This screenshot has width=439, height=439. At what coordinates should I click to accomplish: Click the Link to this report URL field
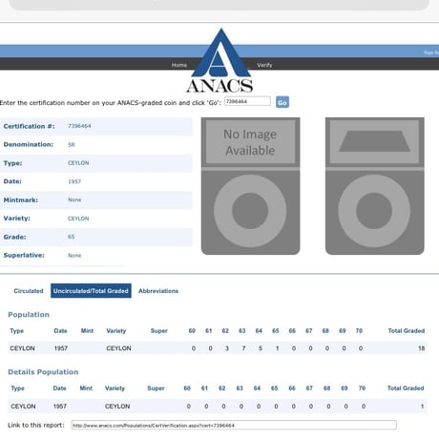click(234, 425)
